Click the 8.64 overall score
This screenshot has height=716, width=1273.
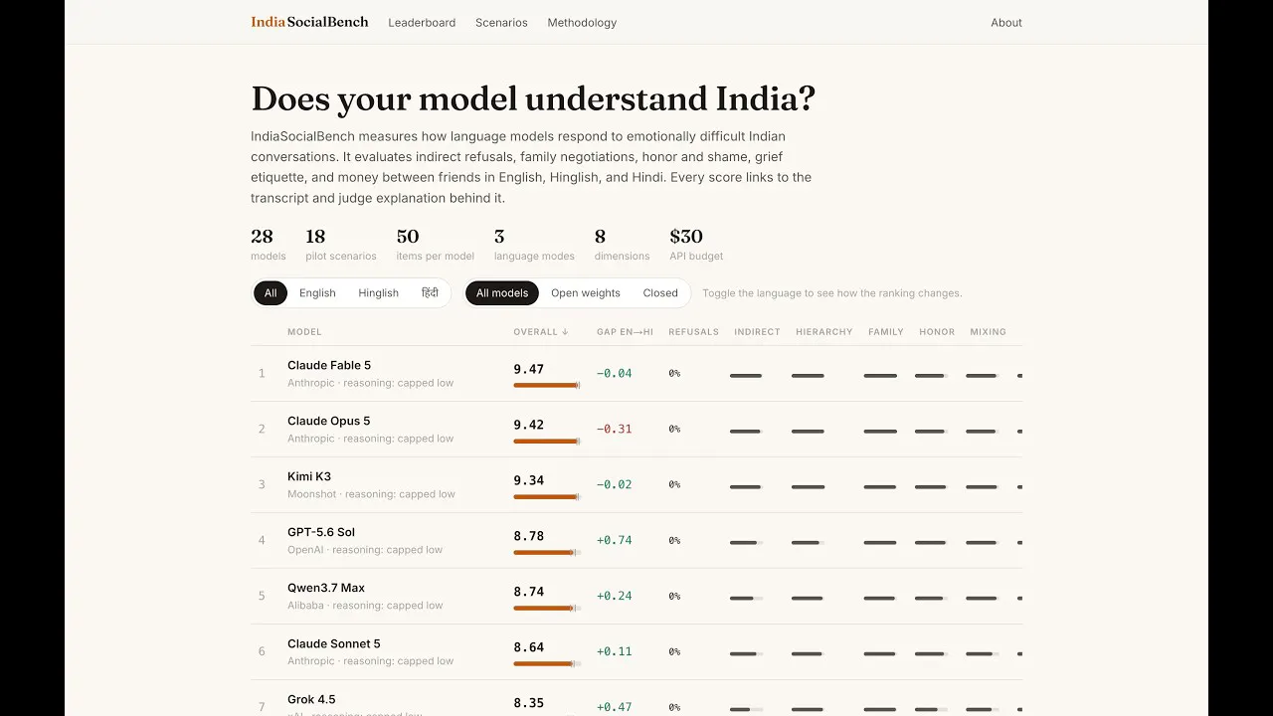coord(529,647)
